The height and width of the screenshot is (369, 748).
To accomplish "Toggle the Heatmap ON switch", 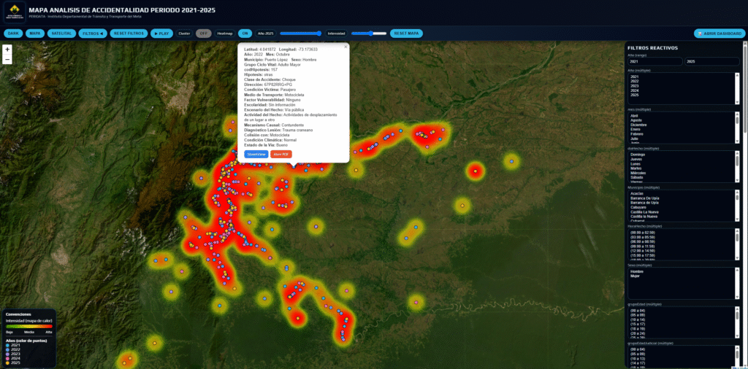I will pos(245,34).
